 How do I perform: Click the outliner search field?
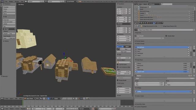click(167, 4)
